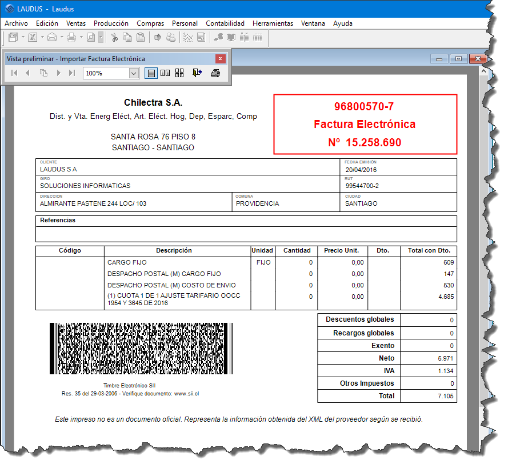508x468 pixels.
Task: Click scroll up arrow of document scrollbar
Action: point(483,71)
